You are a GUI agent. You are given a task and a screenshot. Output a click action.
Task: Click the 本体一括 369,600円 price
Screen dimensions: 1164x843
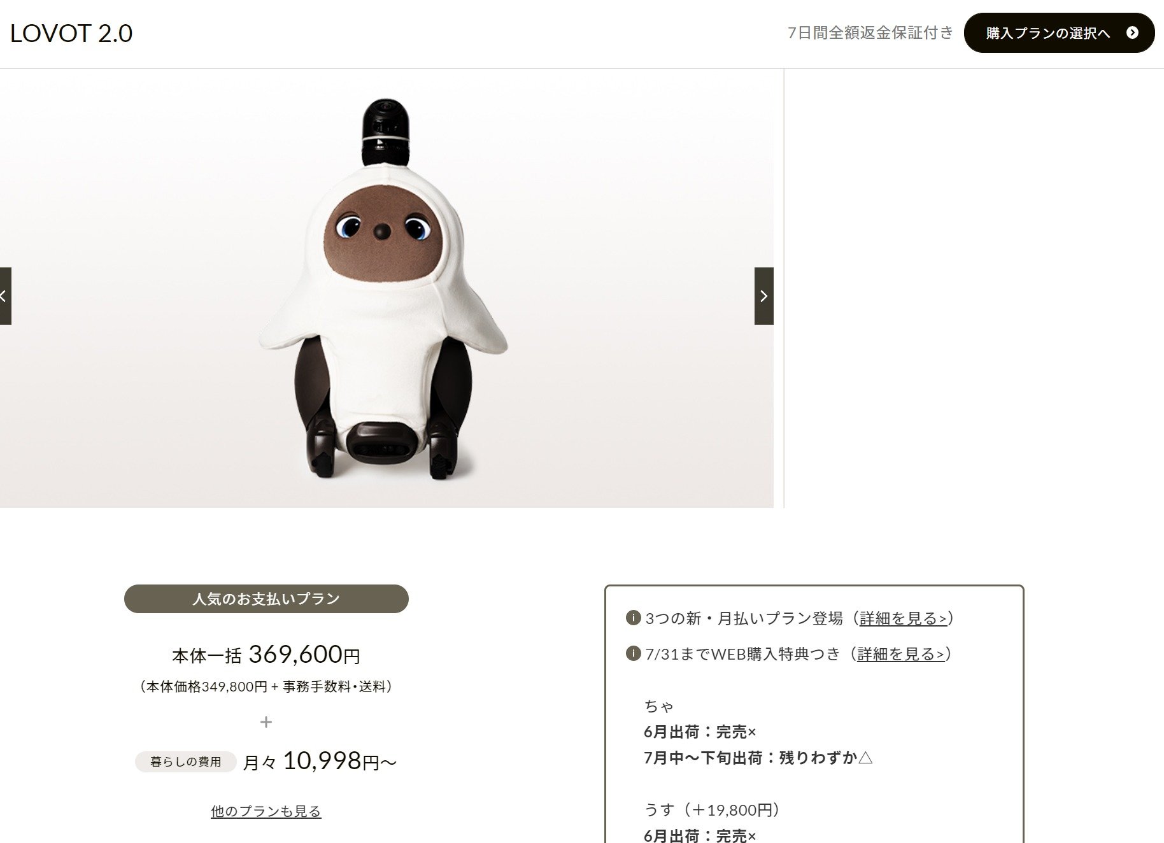(x=266, y=655)
